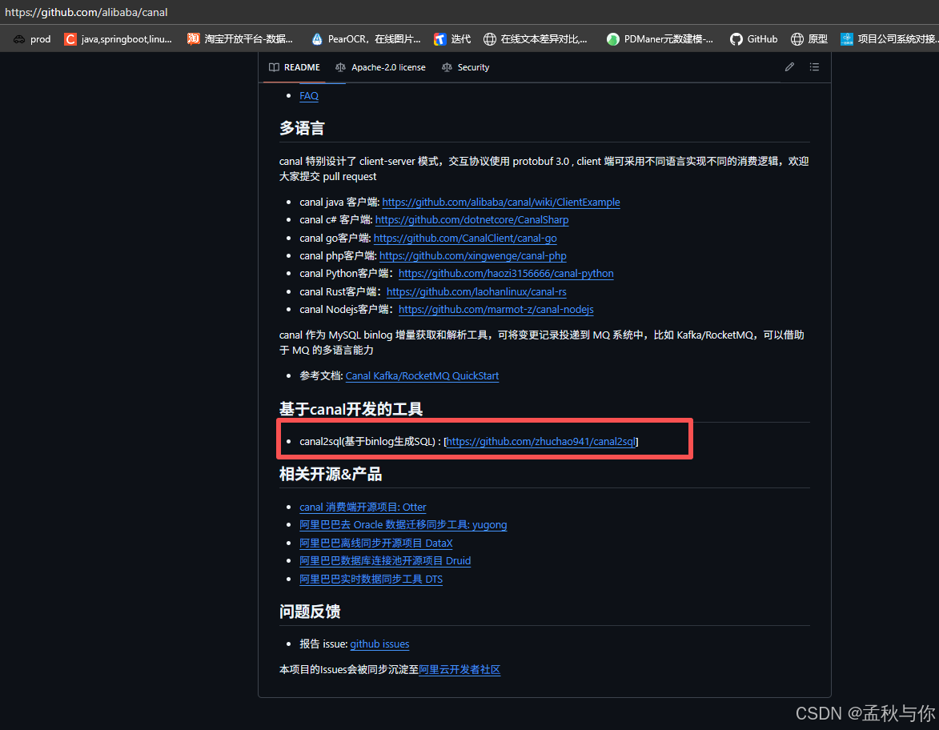Viewport: 939px width, 730px height.
Task: Open the README outline list icon
Action: [x=814, y=67]
